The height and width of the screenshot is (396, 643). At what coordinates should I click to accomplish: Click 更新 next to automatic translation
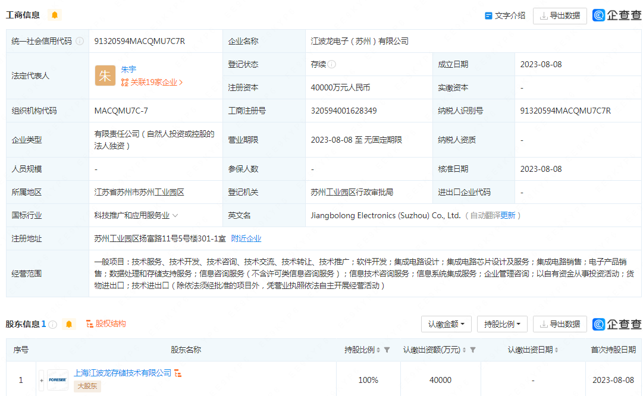tap(507, 216)
